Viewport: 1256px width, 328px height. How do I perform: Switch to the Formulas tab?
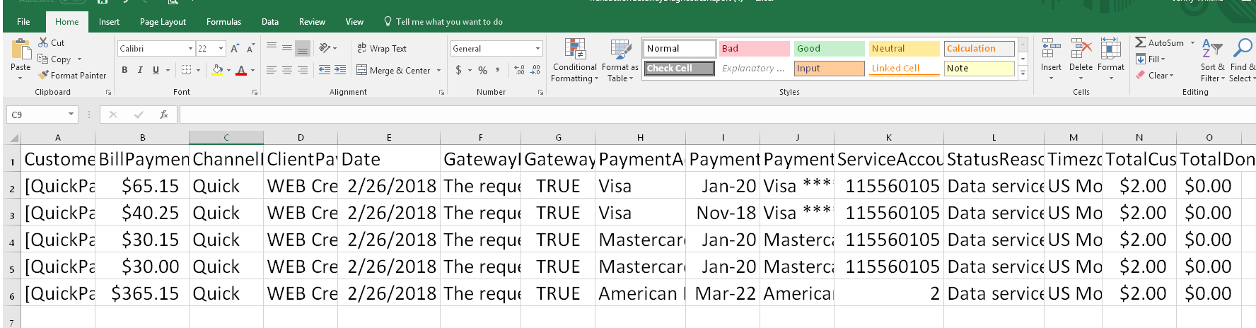223,22
